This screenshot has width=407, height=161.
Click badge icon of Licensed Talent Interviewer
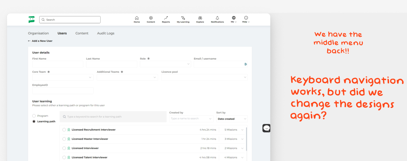pos(69,157)
